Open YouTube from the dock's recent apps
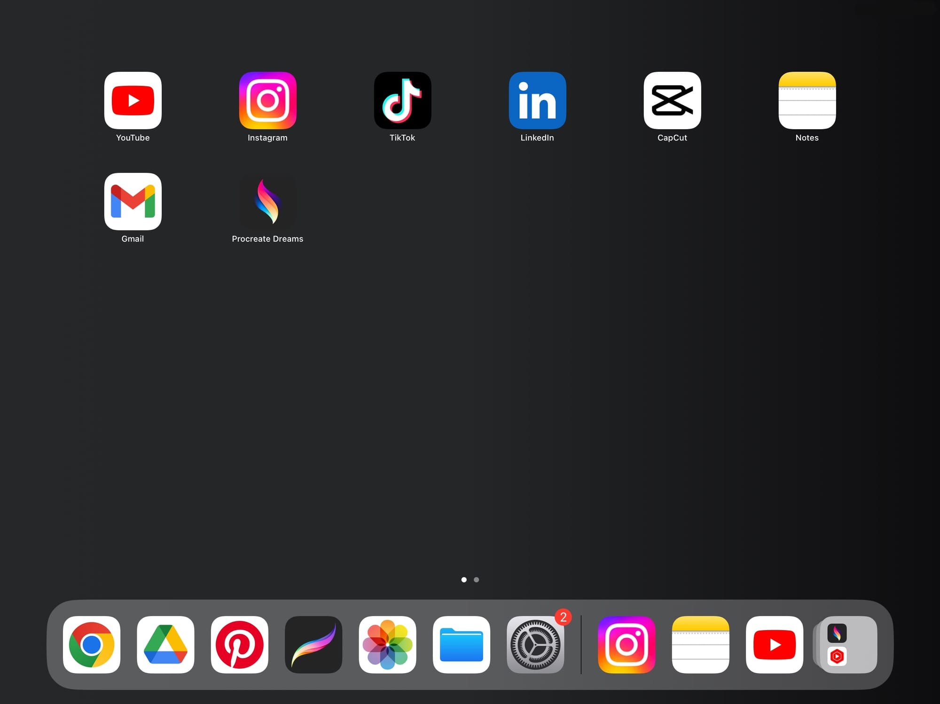The image size is (940, 704). 775,645
